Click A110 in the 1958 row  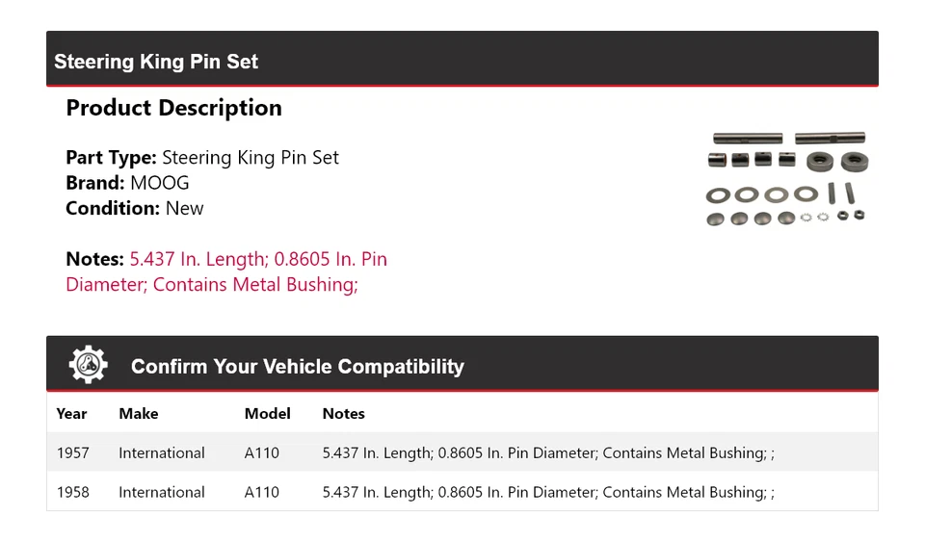(262, 492)
